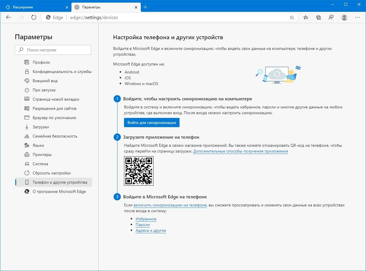The image size is (366, 271).
Task: Click the icon beside Браузер по умолчанию
Action: click(27, 118)
